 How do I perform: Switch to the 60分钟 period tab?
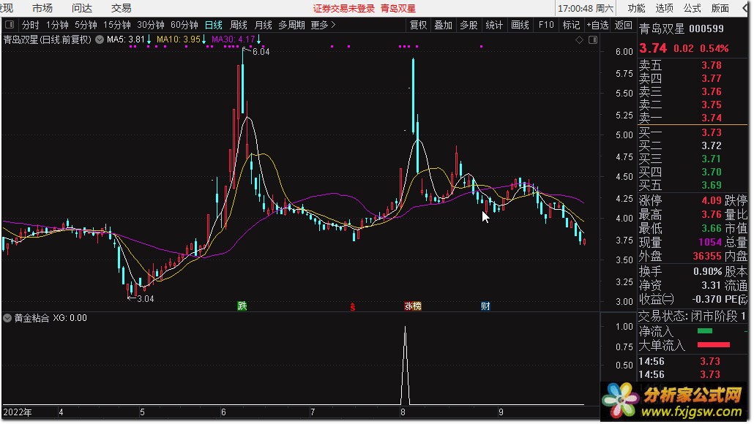click(x=184, y=25)
